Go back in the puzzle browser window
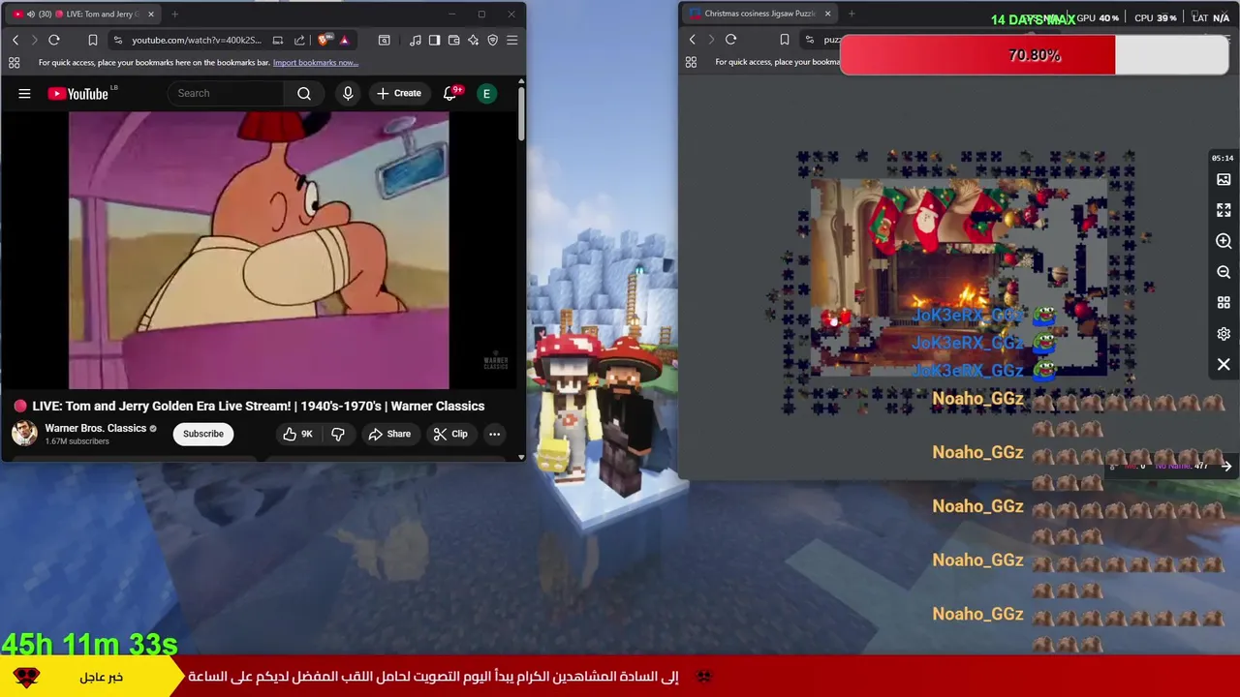This screenshot has width=1240, height=697. (692, 40)
